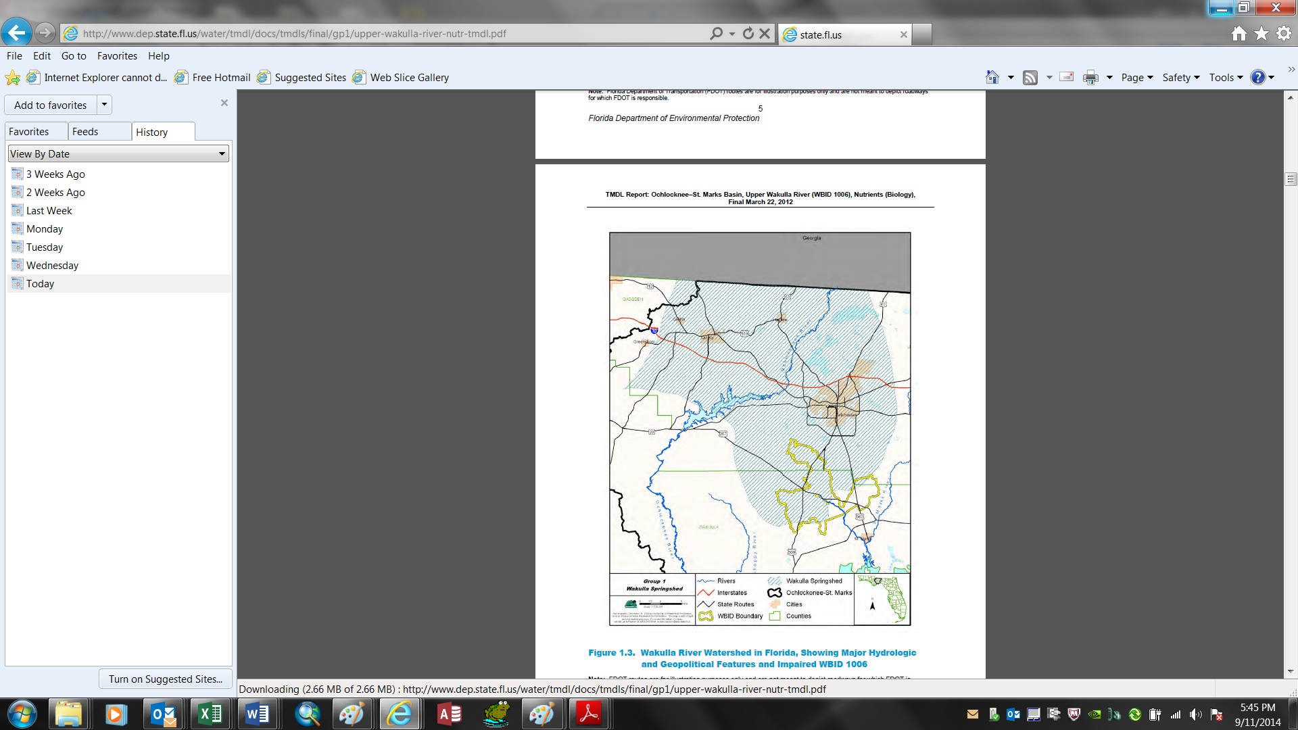Viewport: 1298px width, 730px height.
Task: Click Turn on Suggested Sites button
Action: coord(166,679)
